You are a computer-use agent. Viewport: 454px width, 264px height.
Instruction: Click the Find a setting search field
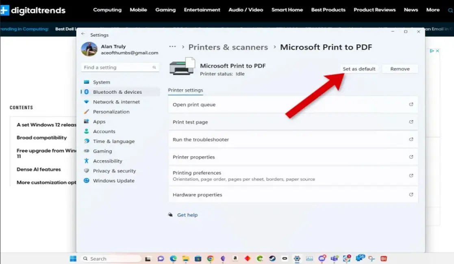[x=120, y=67]
